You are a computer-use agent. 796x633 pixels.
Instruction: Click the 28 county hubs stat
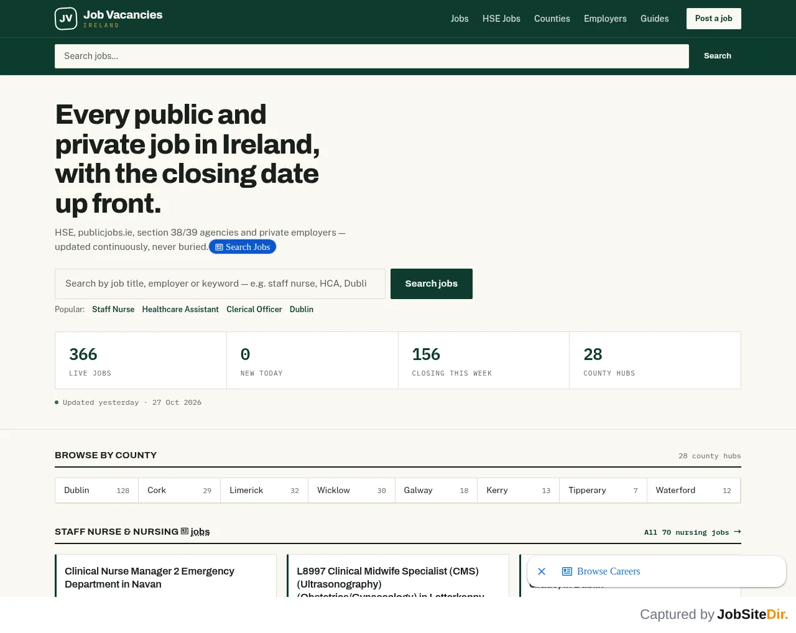click(655, 361)
